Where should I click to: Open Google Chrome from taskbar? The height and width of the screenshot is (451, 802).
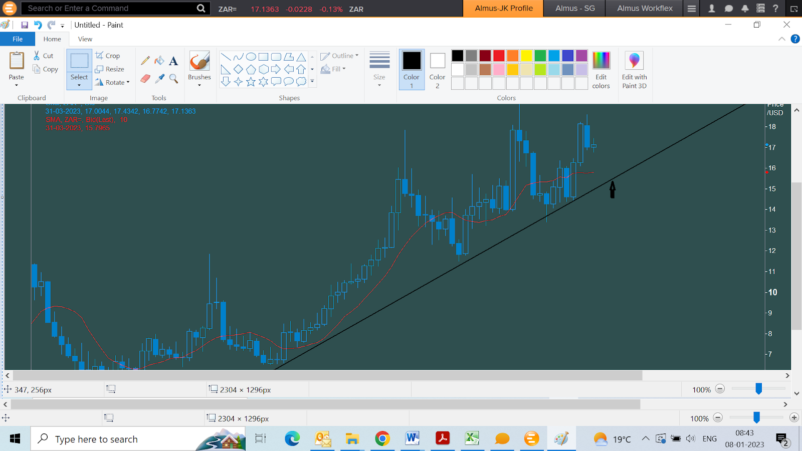click(x=382, y=439)
